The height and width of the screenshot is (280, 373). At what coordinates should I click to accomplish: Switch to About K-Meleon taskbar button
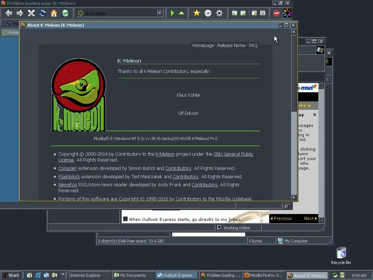307,275
